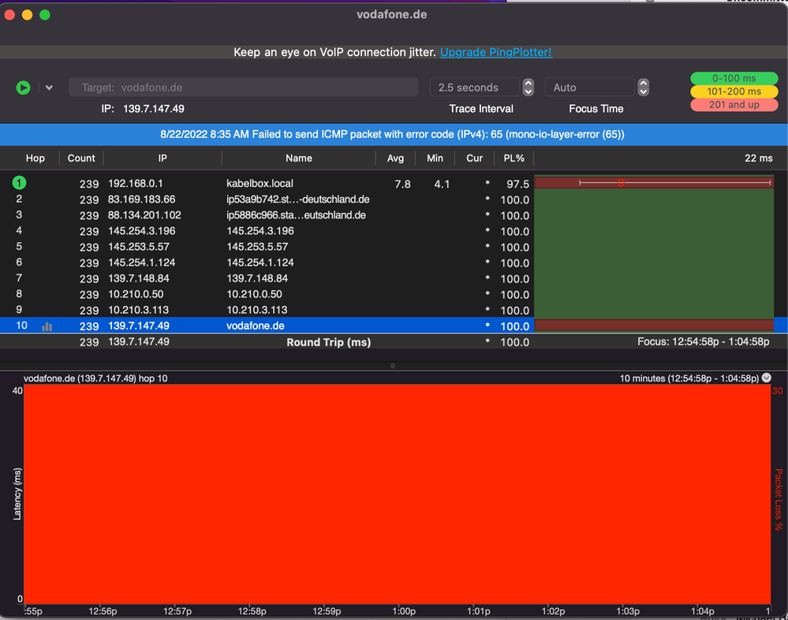Select IP 10.210.3.113 in hop 9
788x620 pixels.
point(138,310)
